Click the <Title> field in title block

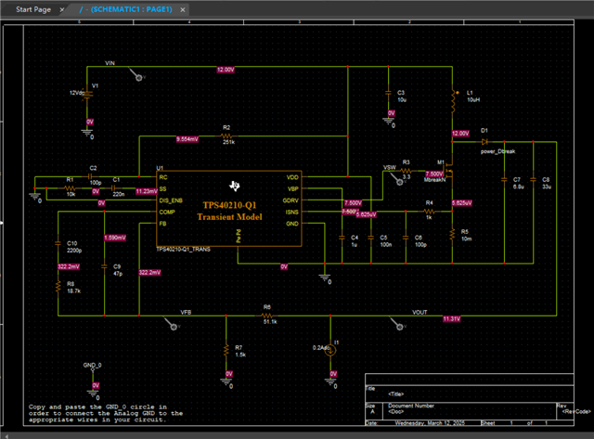point(396,394)
